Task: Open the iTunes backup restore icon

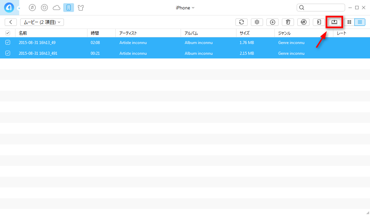Action: pos(44,7)
